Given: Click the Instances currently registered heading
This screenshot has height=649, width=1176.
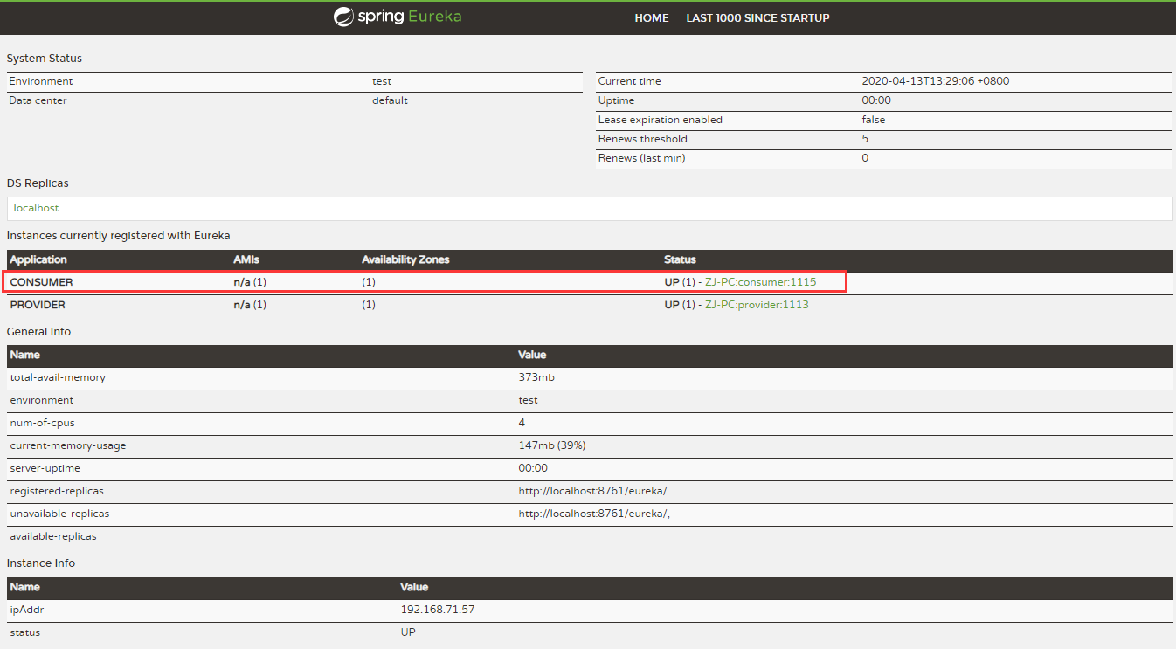Looking at the screenshot, I should pos(119,236).
